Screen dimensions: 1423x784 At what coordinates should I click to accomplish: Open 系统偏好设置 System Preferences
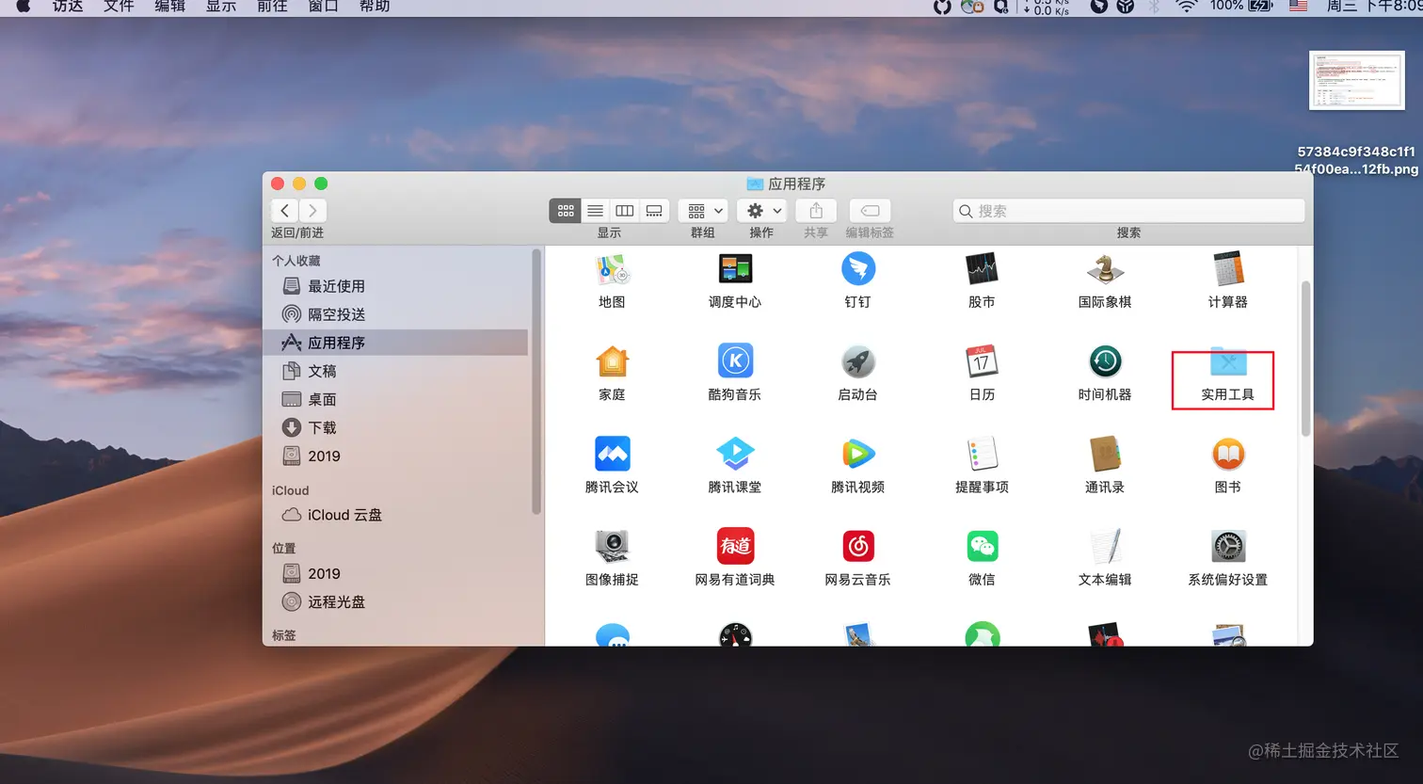(x=1228, y=546)
